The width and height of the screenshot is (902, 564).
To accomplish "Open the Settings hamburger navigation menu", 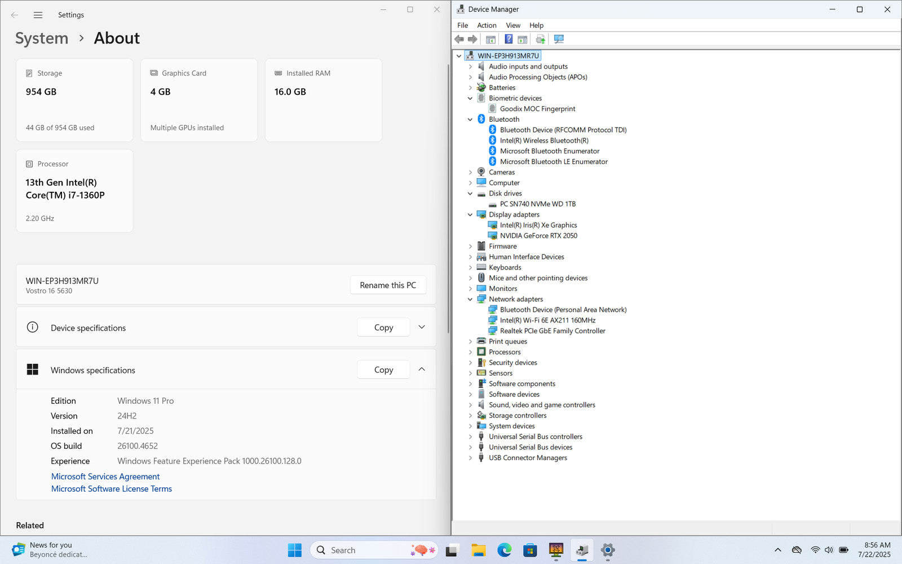I will [38, 15].
